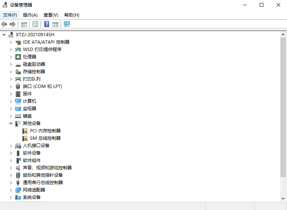Click the SM 总线控制器 warning icon
This screenshot has height=210, width=287.
click(x=25, y=138)
